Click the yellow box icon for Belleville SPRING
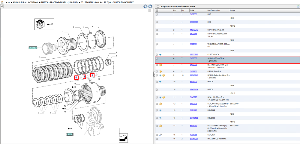Screen dimensions: 300x144 (164, 75)
